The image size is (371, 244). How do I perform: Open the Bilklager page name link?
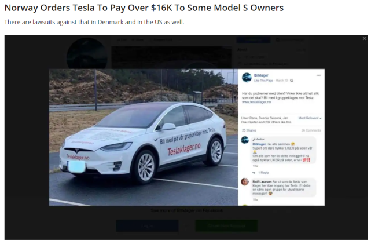coord(261,75)
